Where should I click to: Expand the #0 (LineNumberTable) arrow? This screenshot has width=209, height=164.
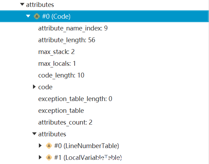pyautogui.click(x=40, y=146)
